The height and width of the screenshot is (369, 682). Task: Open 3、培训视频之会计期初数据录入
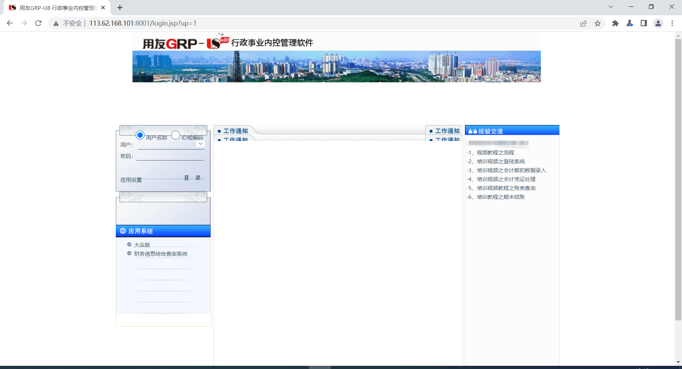[x=508, y=170]
